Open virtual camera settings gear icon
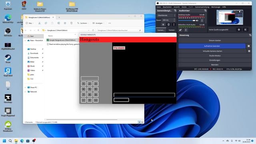The width and height of the screenshot is (256, 144). 249,51
